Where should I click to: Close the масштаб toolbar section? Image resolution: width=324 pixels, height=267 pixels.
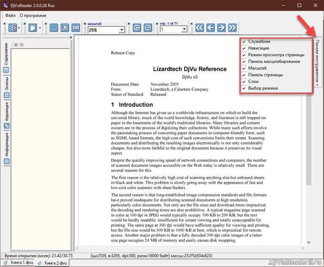pos(85,24)
